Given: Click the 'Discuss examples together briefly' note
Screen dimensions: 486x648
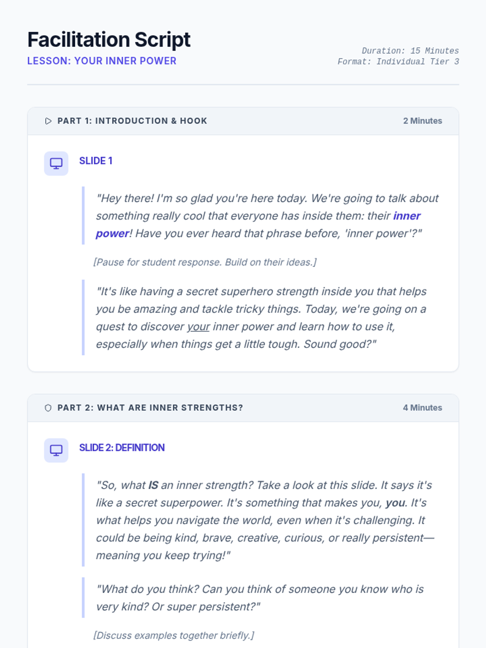Looking at the screenshot, I should click(x=174, y=635).
